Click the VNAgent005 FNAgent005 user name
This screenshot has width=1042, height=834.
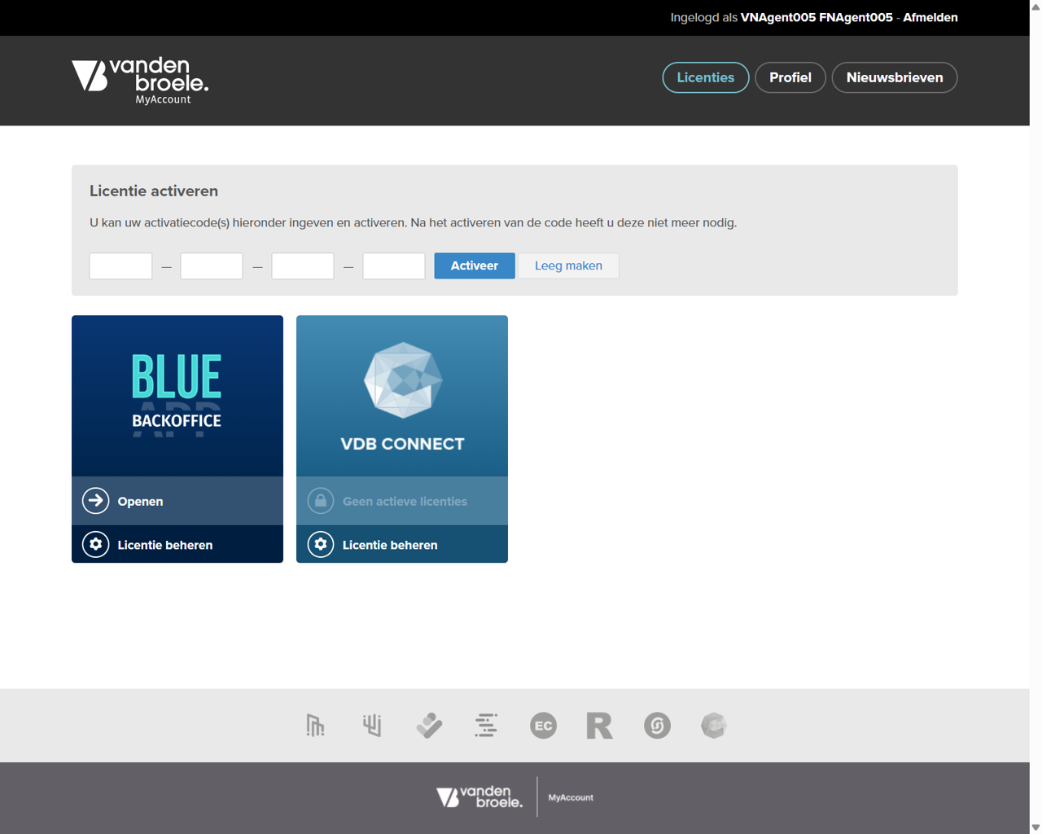pyautogui.click(x=817, y=17)
